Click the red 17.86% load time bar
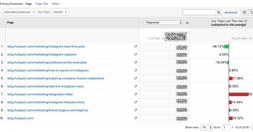This screenshot has width=253, height=132. coord(231,79)
